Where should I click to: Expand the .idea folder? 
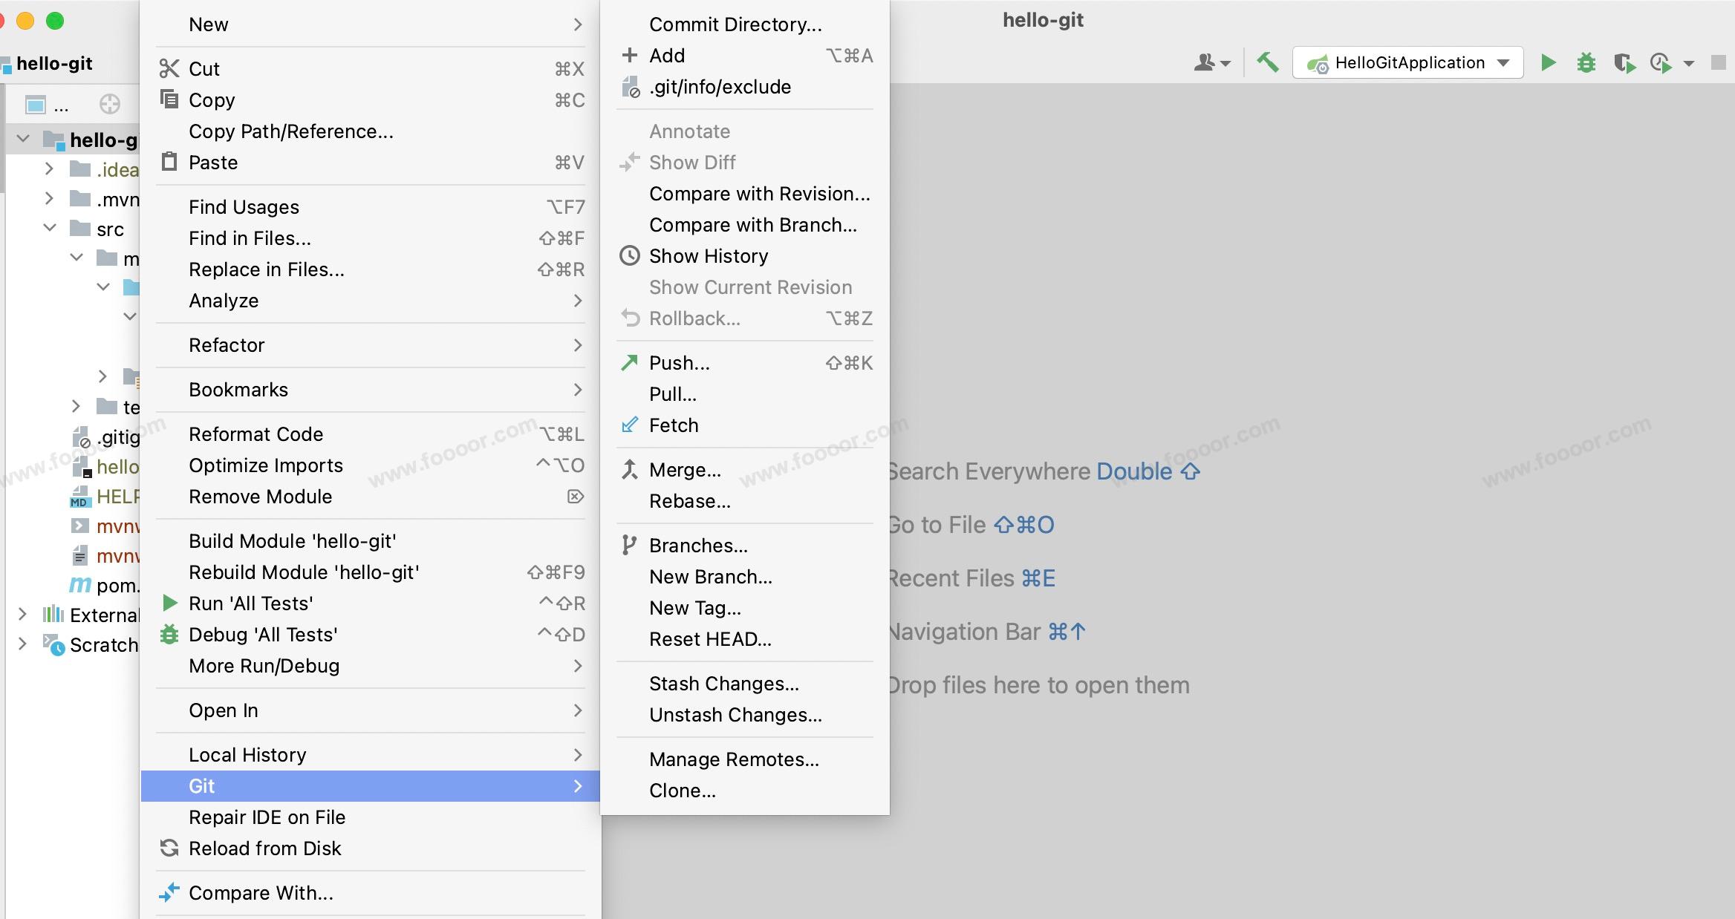click(x=49, y=169)
